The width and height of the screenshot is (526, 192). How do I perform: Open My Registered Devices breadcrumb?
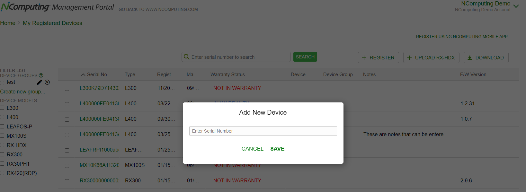pyautogui.click(x=52, y=23)
